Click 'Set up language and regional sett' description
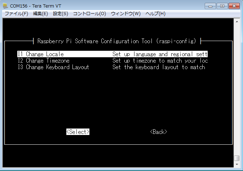This screenshot has width=243, height=171. 160,54
